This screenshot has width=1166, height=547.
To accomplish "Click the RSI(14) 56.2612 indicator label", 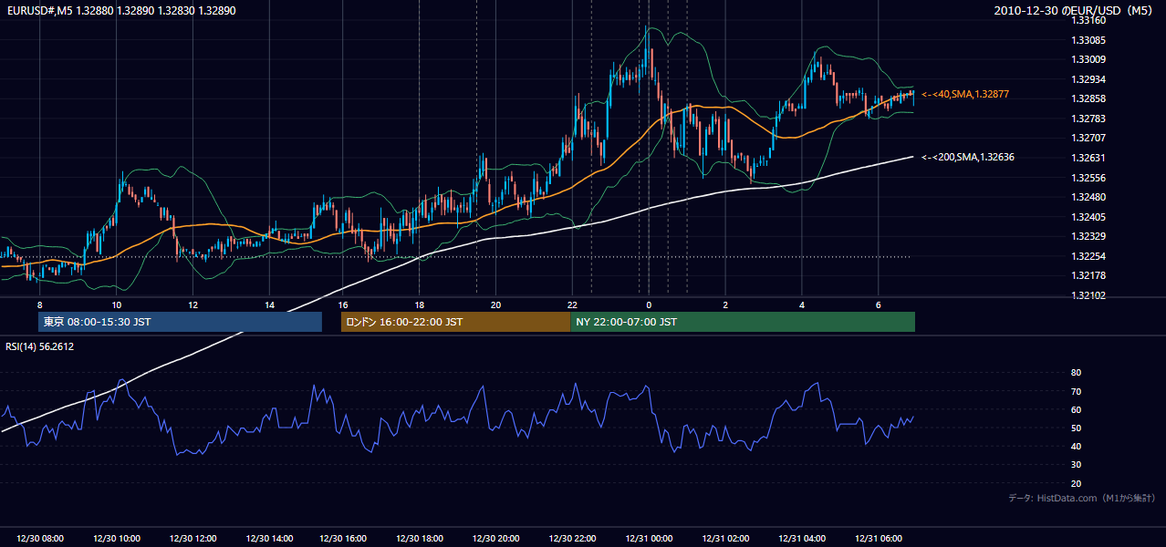I will pos(39,346).
